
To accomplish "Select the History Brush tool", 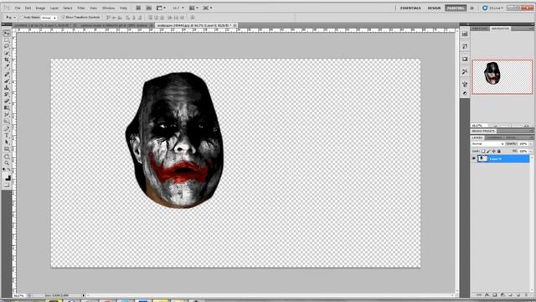I will point(7,95).
